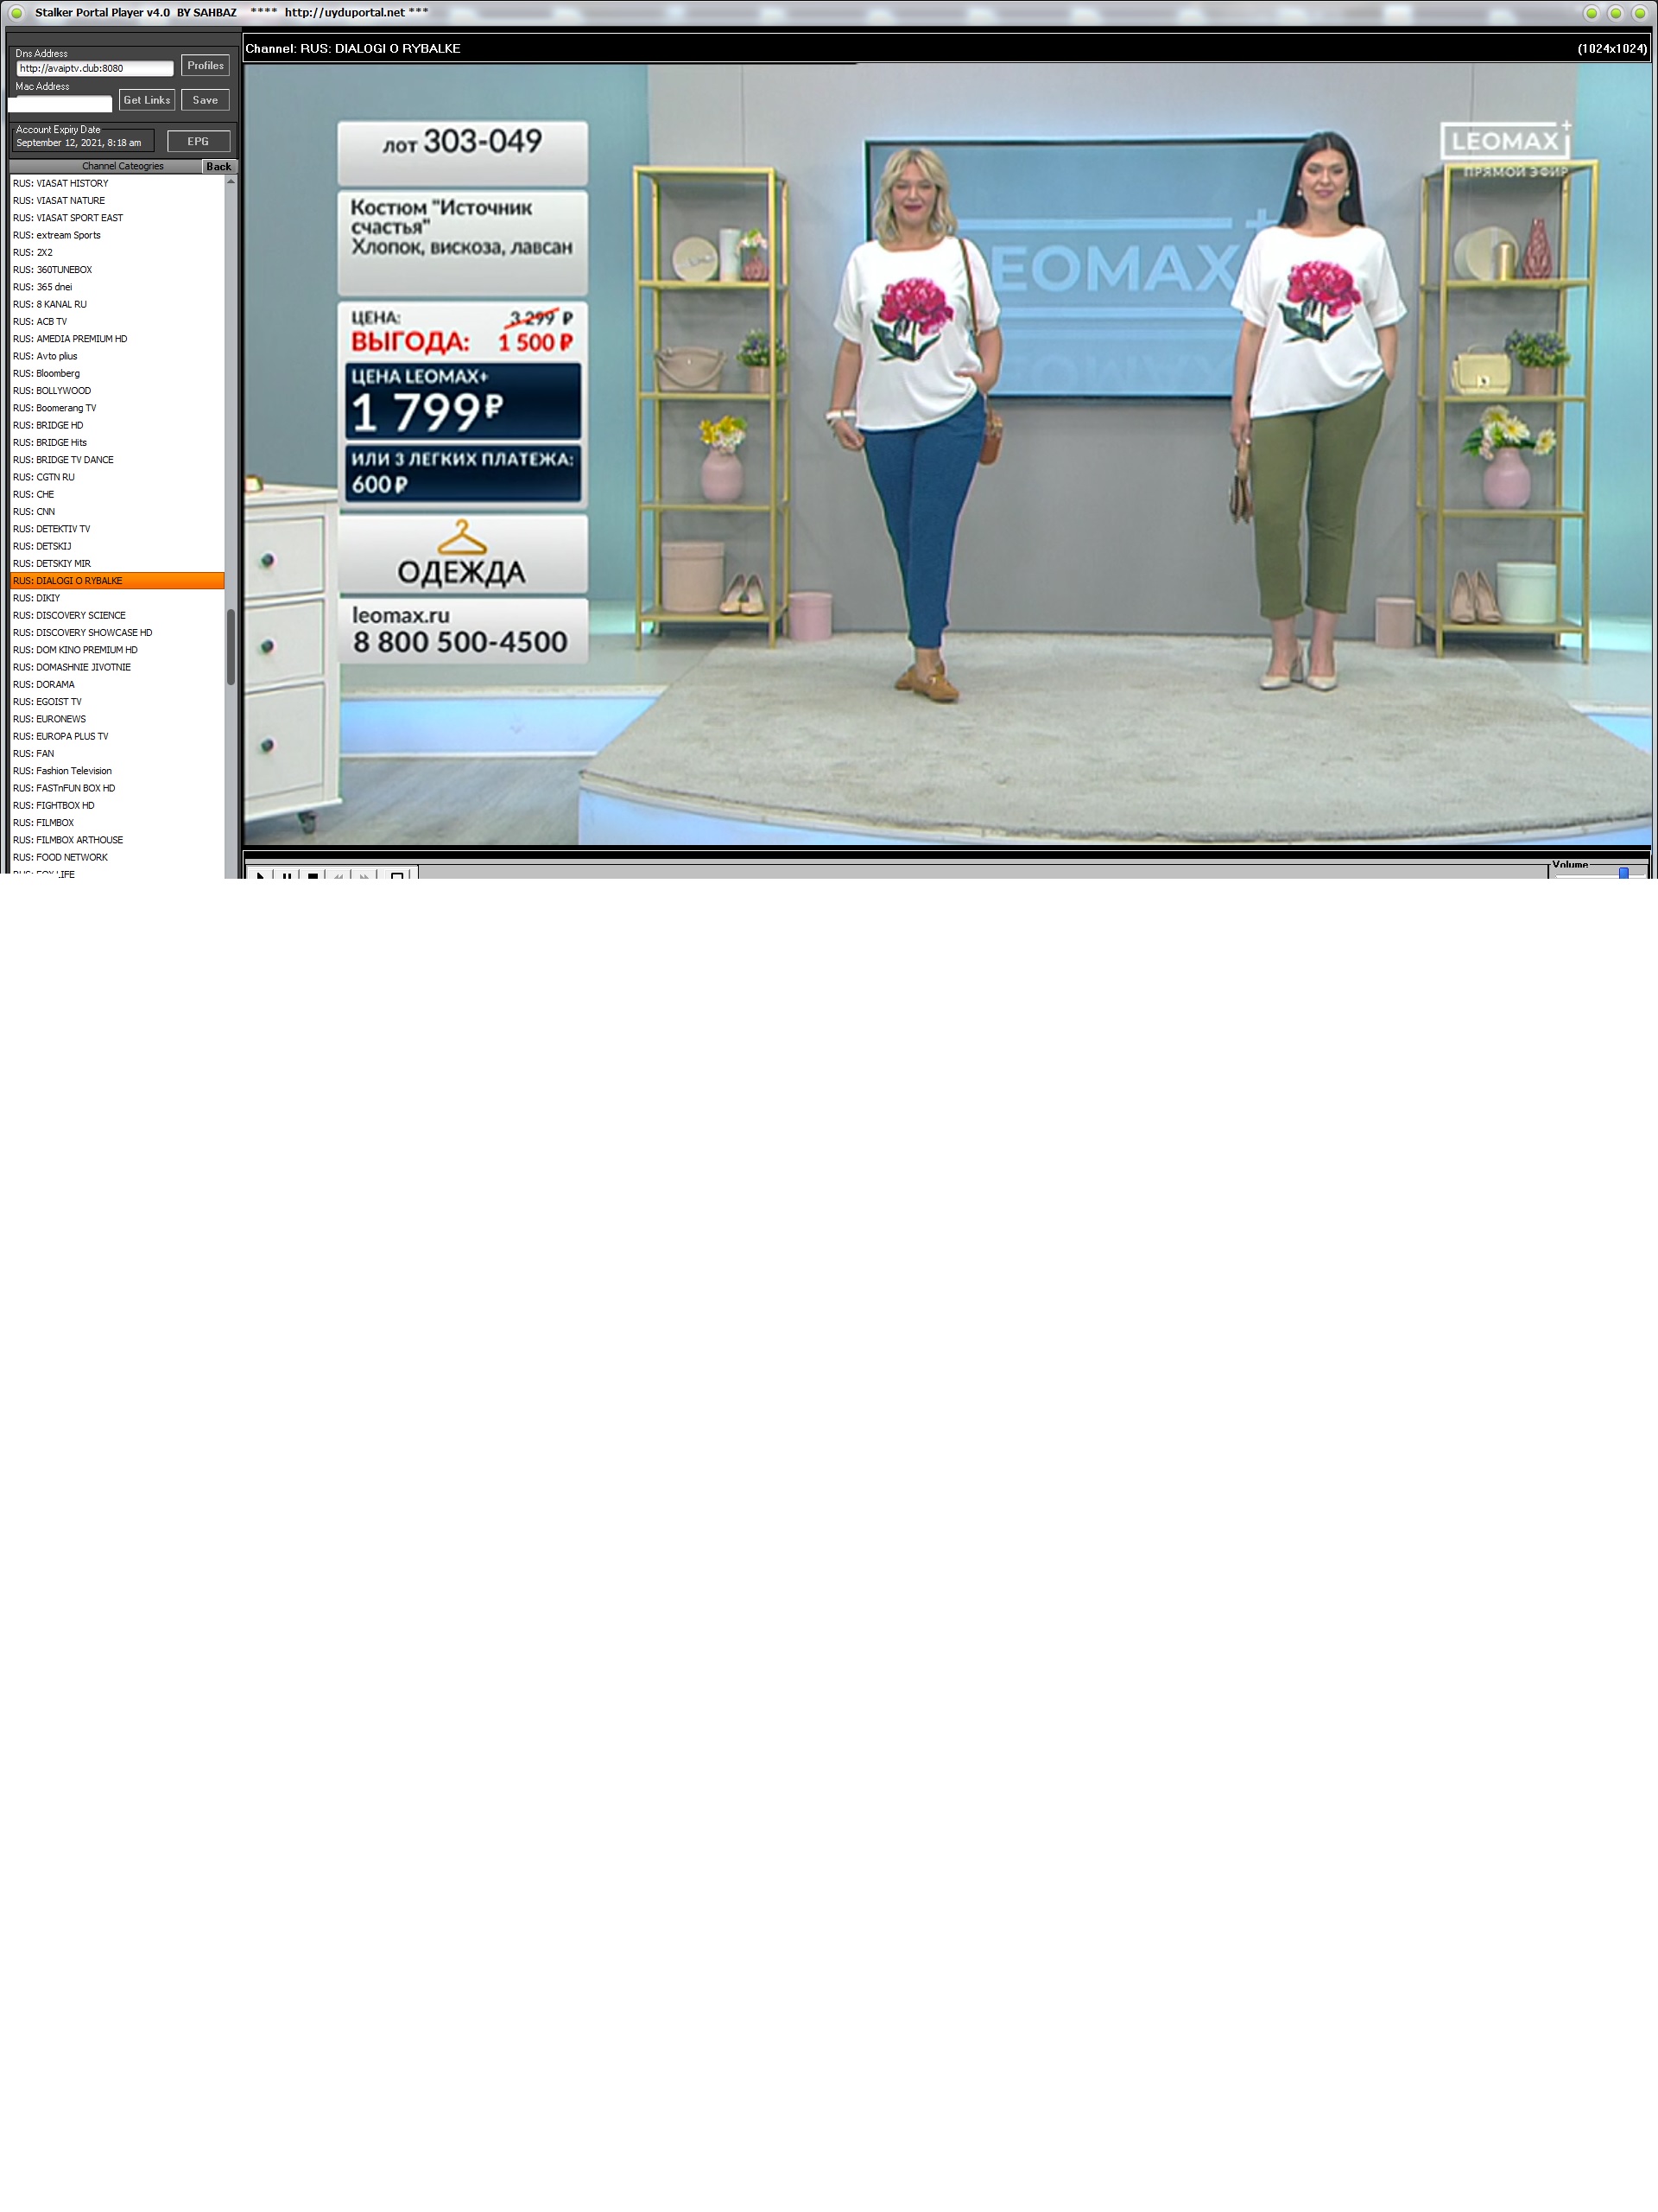1658x2212 pixels.
Task: Select channel 'RUS: DIKIY'
Action: 117,599
